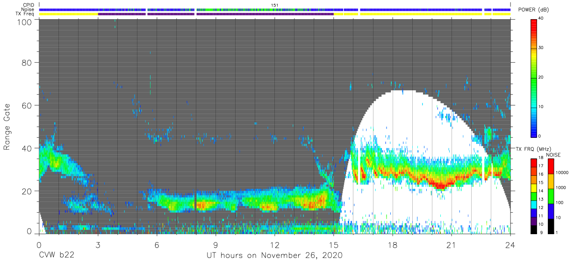Click the POWER (dB) colorbar title
This screenshot has height=265, width=574.
[x=534, y=10]
